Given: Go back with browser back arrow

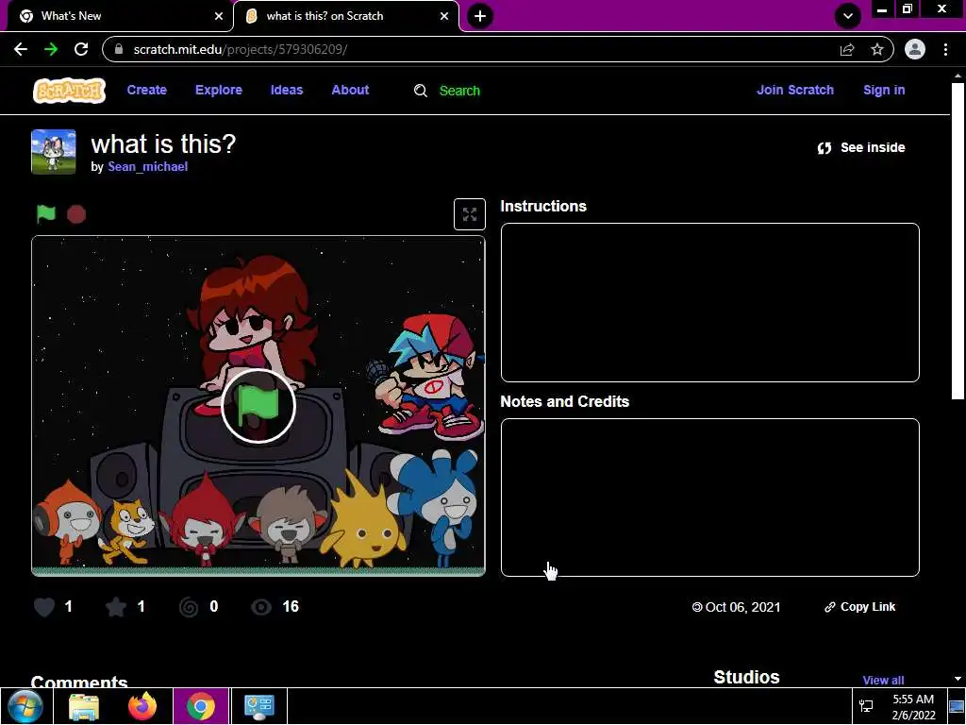Looking at the screenshot, I should click(21, 49).
